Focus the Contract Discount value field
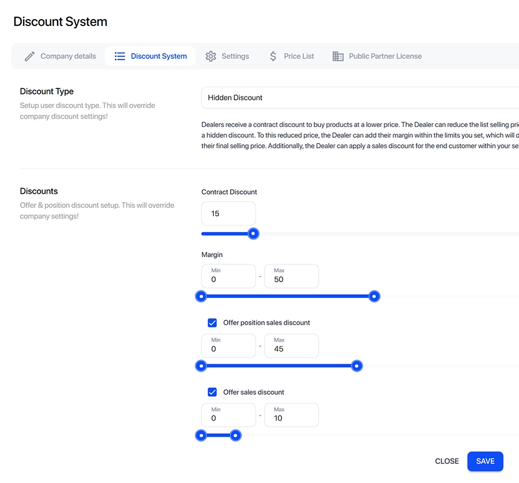Screen dimensions: 519x483 228,214
